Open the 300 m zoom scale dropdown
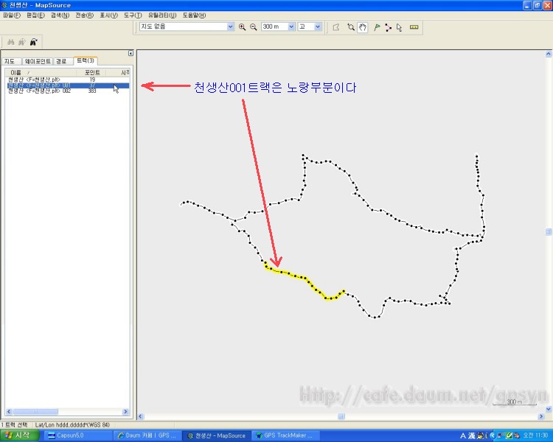 pyautogui.click(x=291, y=27)
